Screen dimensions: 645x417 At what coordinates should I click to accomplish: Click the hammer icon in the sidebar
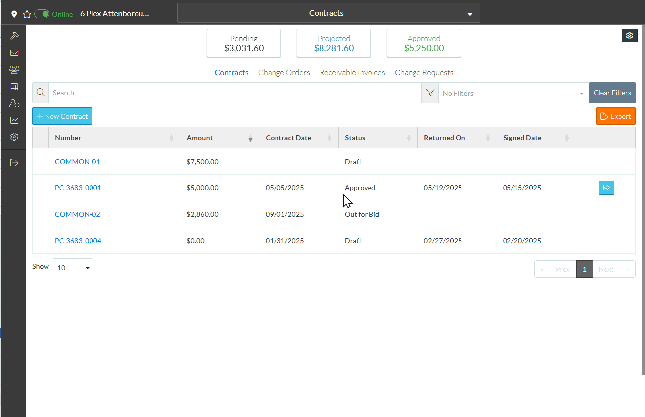[14, 36]
